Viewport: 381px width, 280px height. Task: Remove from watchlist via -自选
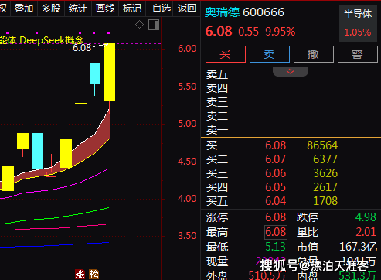[x=160, y=9]
